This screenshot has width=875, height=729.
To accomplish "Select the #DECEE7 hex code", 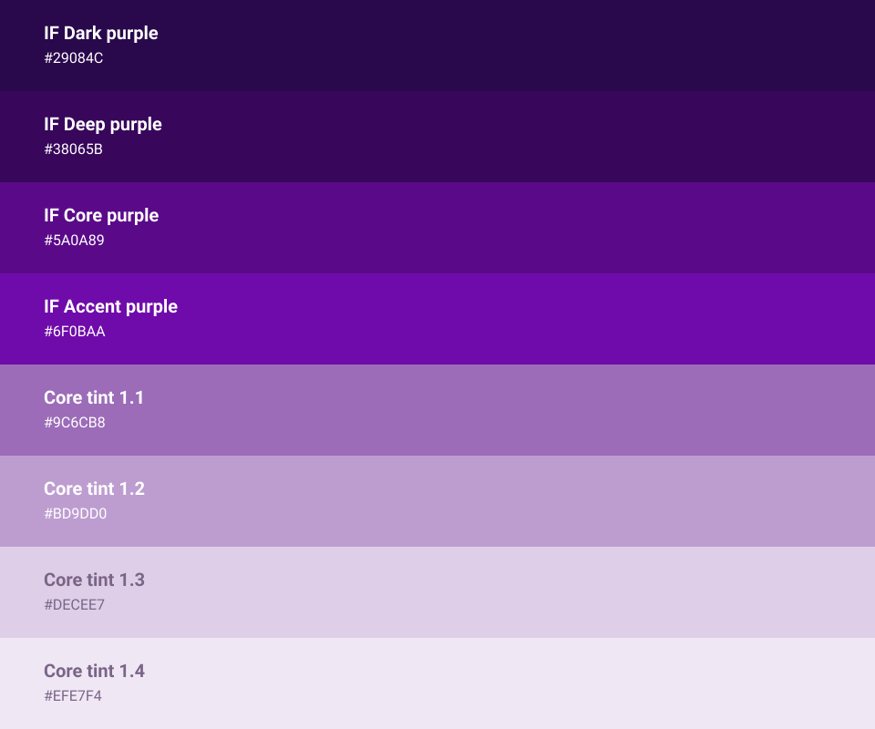I will 74,605.
